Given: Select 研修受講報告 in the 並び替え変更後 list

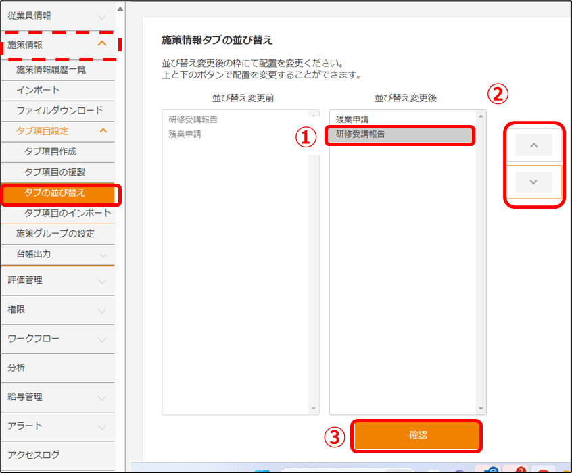Looking at the screenshot, I should point(402,134).
